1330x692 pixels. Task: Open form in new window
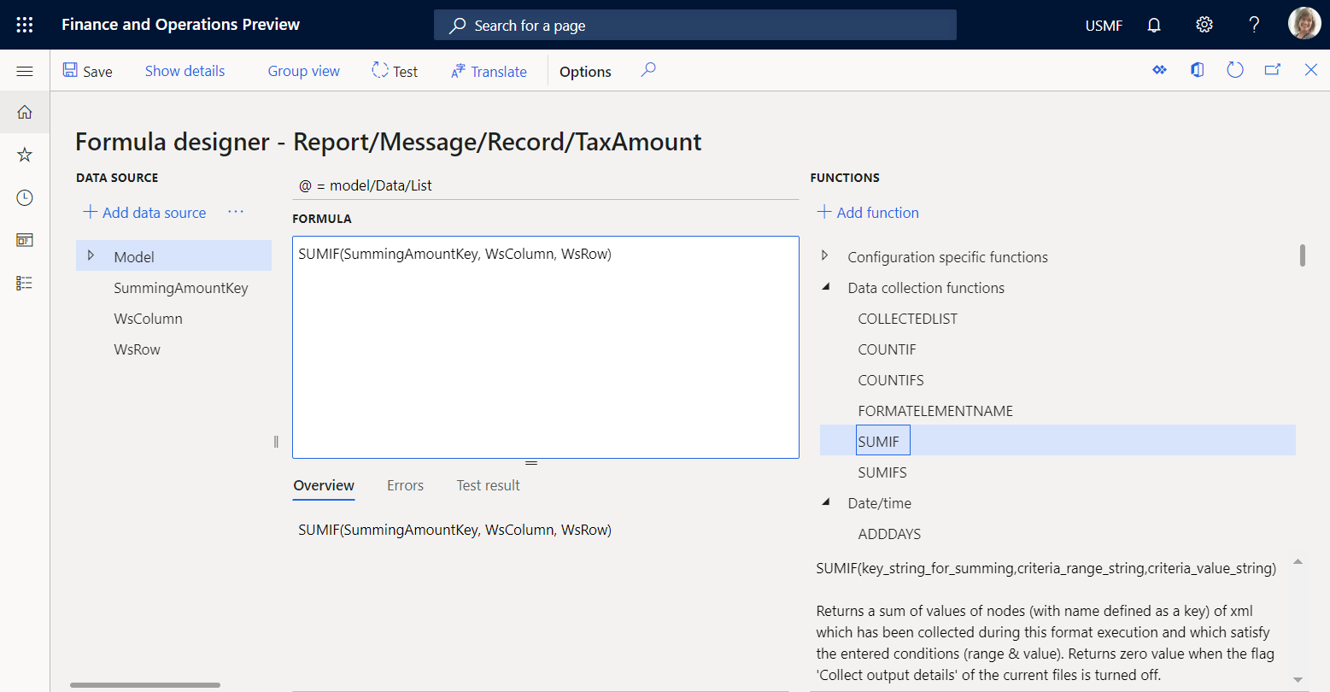tap(1272, 70)
